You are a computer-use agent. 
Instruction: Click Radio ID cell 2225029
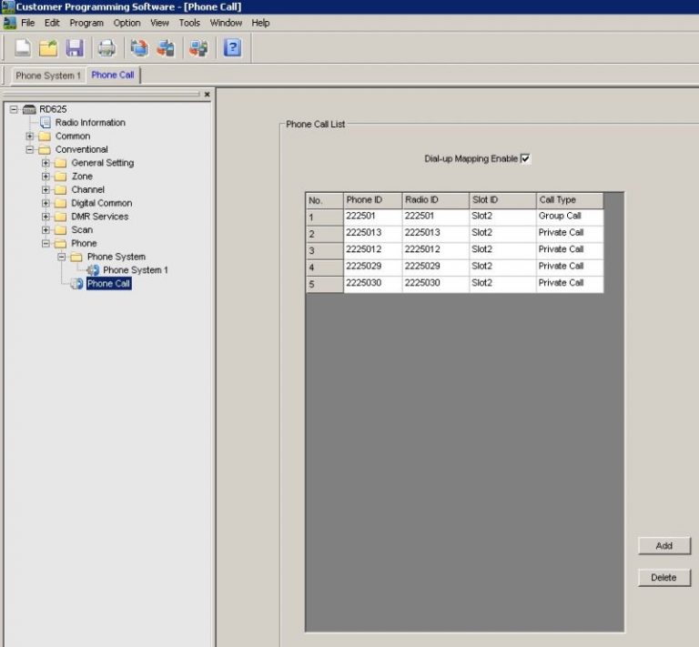point(436,266)
